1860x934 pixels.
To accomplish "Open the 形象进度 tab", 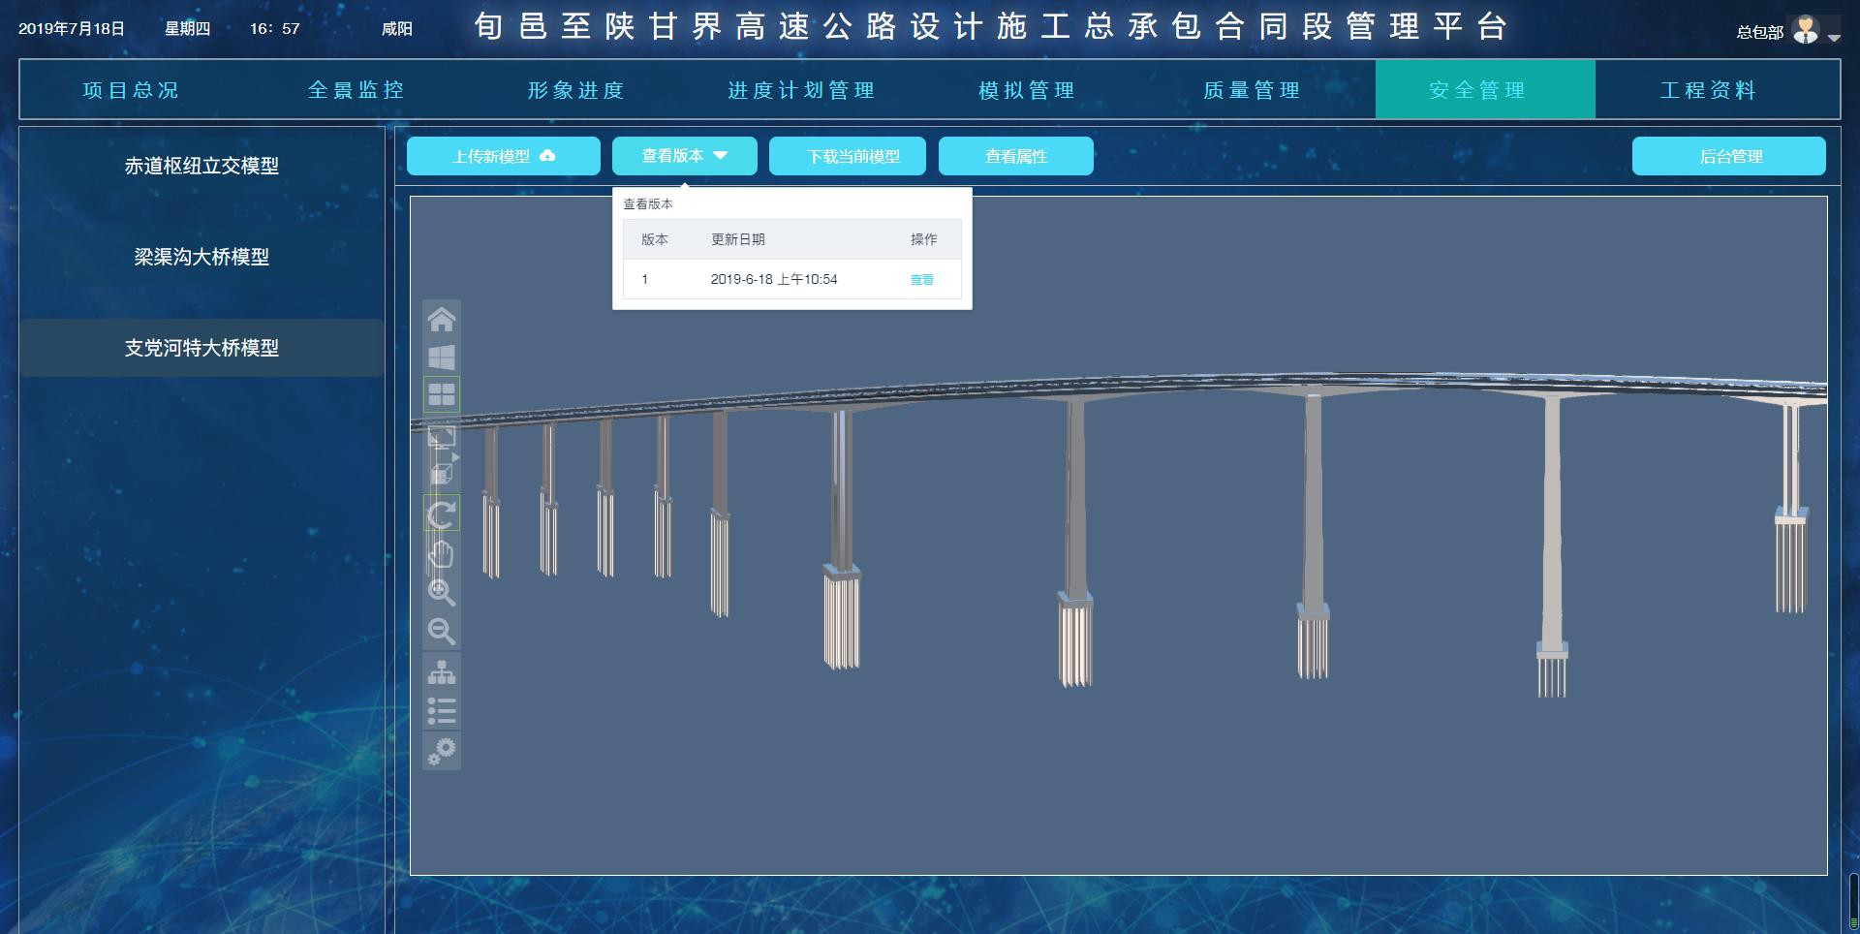I will pyautogui.click(x=575, y=90).
